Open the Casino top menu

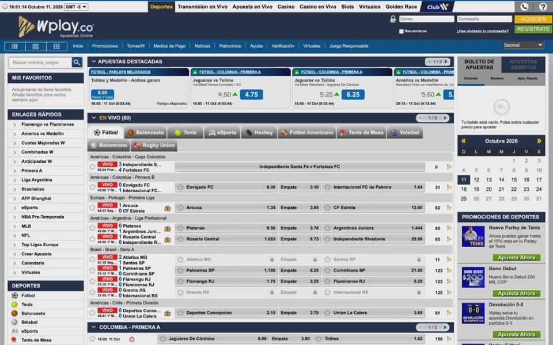click(x=286, y=7)
